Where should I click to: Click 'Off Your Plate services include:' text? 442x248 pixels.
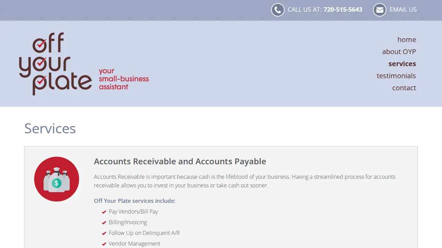click(x=135, y=201)
